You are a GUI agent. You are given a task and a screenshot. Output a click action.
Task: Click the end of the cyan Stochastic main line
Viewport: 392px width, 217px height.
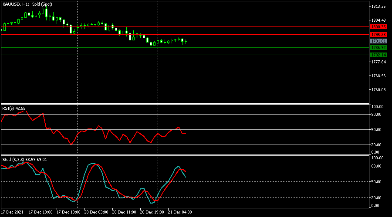(186, 177)
